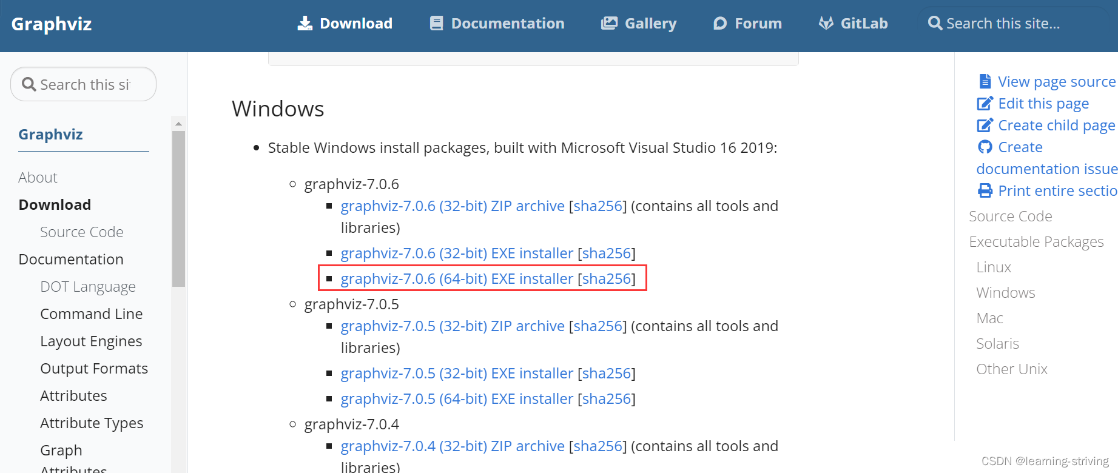Download graphviz-7.0.4 (32-bit) ZIP archive
The width and height of the screenshot is (1118, 473).
453,446
